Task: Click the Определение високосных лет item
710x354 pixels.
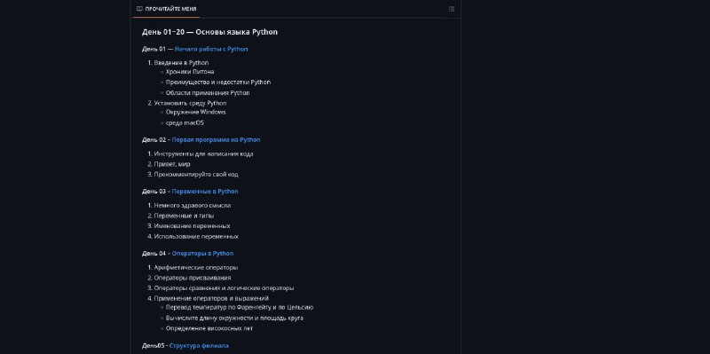Action: (209, 328)
